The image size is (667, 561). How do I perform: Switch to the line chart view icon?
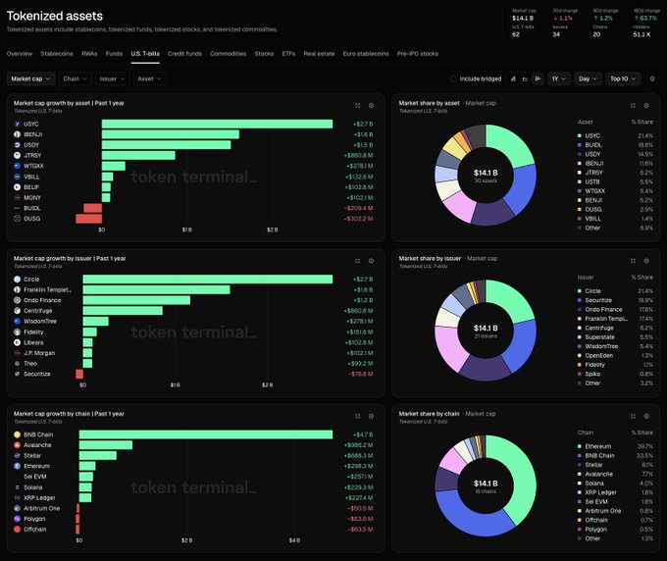pyautogui.click(x=526, y=78)
